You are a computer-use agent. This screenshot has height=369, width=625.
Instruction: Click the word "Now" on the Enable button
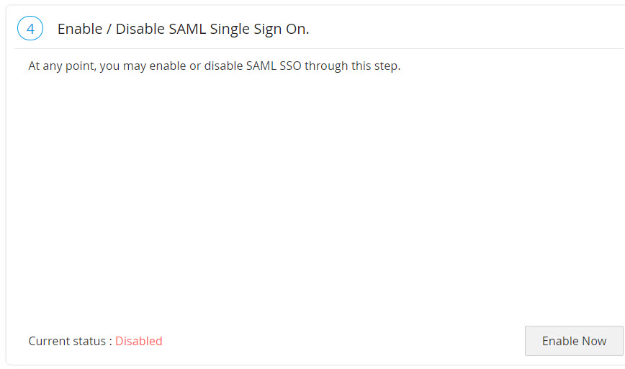(x=594, y=341)
